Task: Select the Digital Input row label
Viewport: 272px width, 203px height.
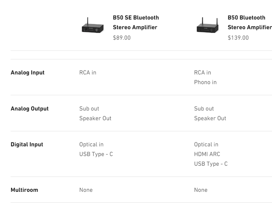Action: 27,144
